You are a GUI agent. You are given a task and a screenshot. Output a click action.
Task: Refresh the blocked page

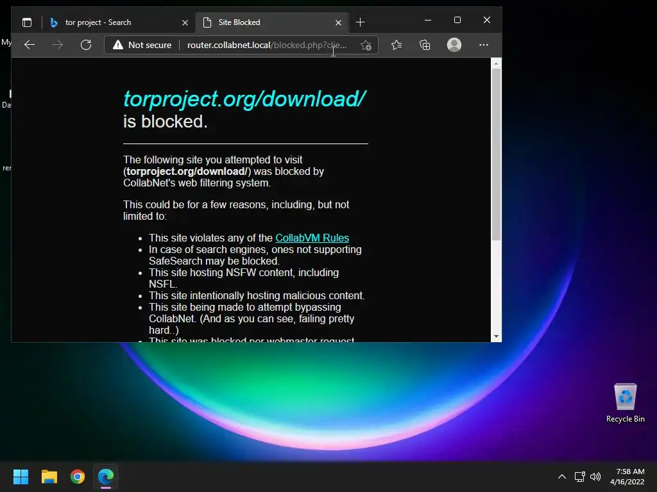tap(86, 45)
